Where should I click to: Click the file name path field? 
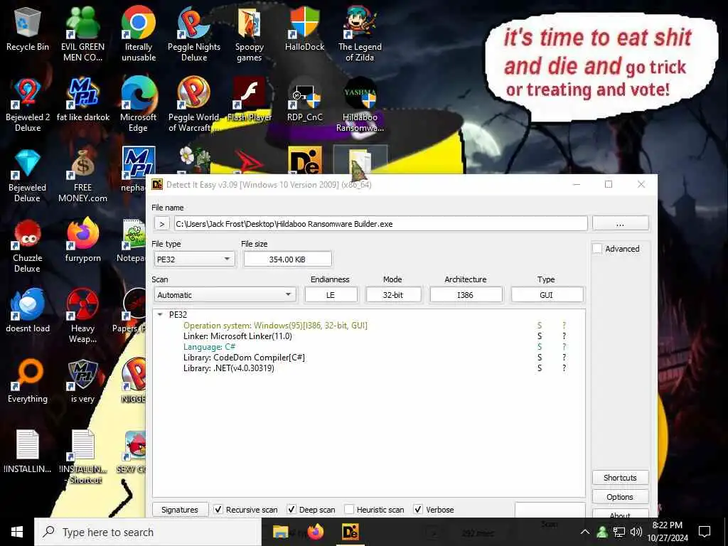pos(380,224)
